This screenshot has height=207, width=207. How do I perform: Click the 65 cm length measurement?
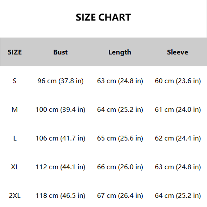(120, 138)
